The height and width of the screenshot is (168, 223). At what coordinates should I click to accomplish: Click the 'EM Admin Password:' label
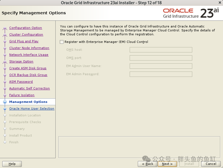point(83,74)
